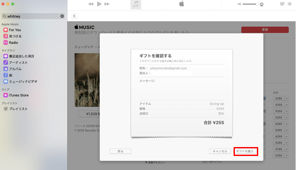This screenshot has height=170, width=296.
Task: Click the red 更新 button
Action: [265, 30]
